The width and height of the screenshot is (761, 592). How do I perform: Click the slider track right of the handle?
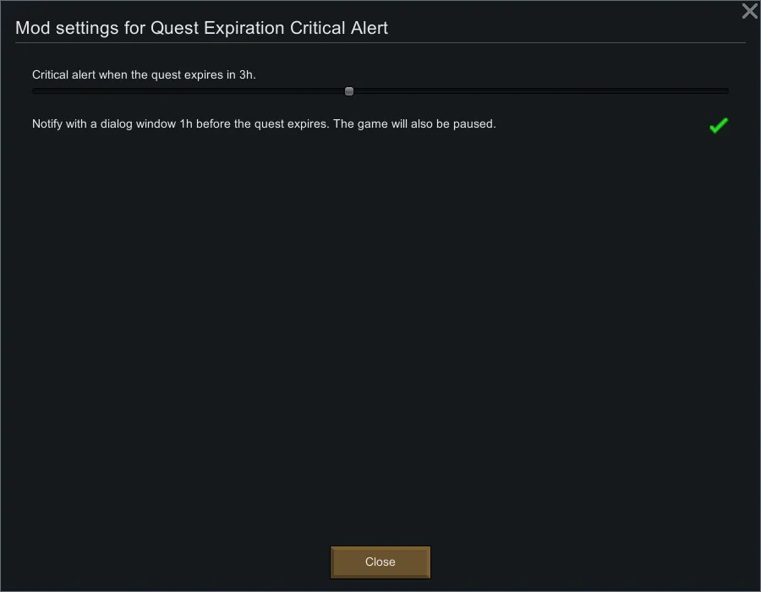click(541, 91)
